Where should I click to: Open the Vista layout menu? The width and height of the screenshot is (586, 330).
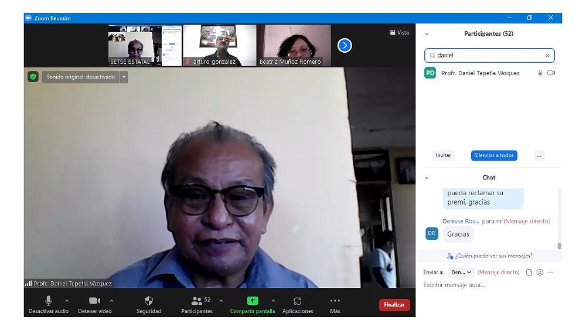[x=400, y=33]
